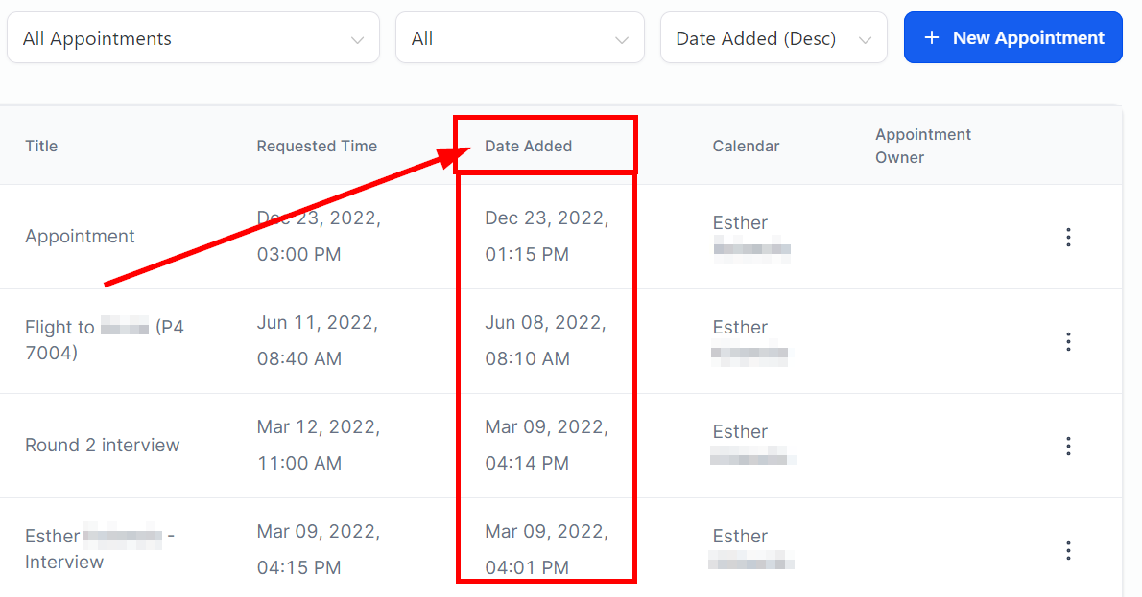This screenshot has height=597, width=1142.
Task: Expand the All Appointments dropdown
Action: [x=193, y=37]
